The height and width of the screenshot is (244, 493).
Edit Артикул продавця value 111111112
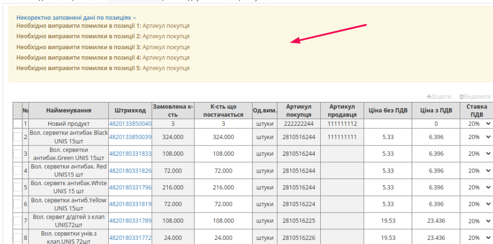tap(342, 124)
